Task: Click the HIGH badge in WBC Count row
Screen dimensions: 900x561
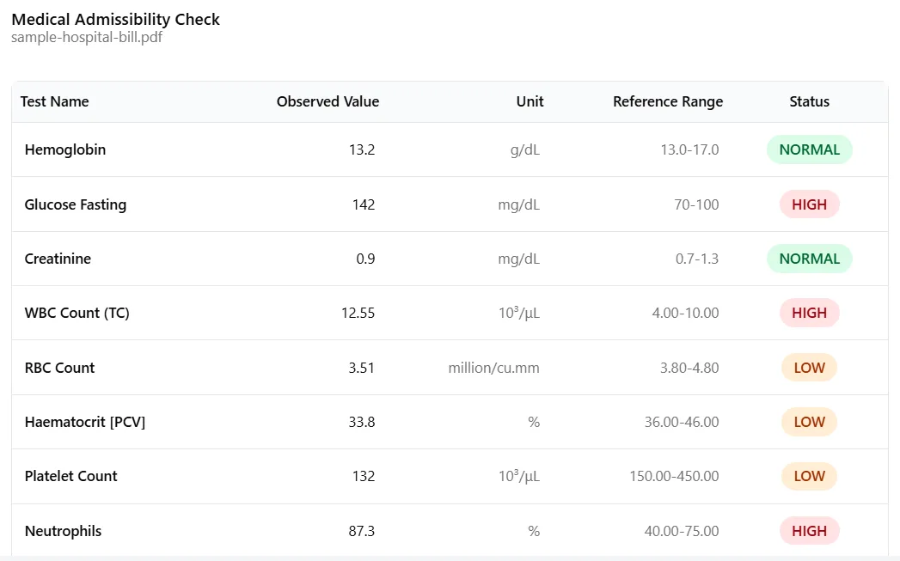Action: coord(809,313)
